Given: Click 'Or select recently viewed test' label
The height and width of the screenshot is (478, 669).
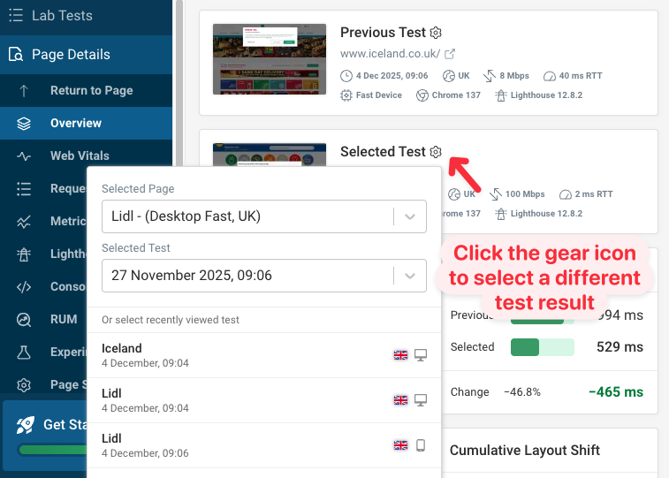Looking at the screenshot, I should [x=171, y=320].
